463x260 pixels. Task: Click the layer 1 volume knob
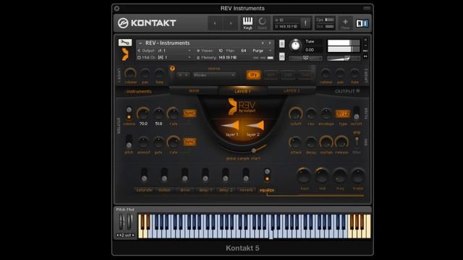click(130, 74)
